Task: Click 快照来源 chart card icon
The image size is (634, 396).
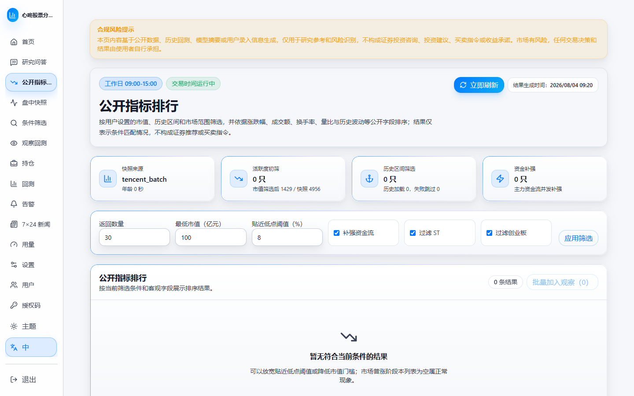Action: 108,179
